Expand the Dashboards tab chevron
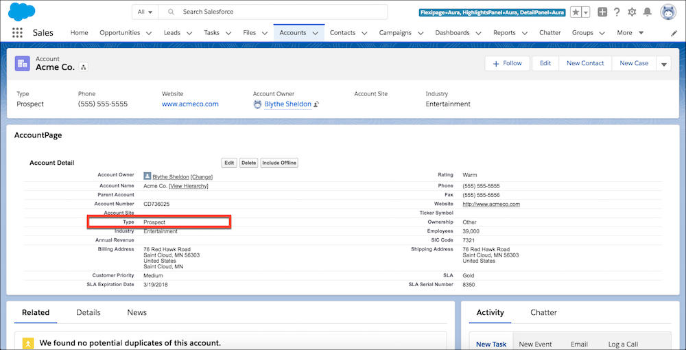 pyautogui.click(x=479, y=33)
